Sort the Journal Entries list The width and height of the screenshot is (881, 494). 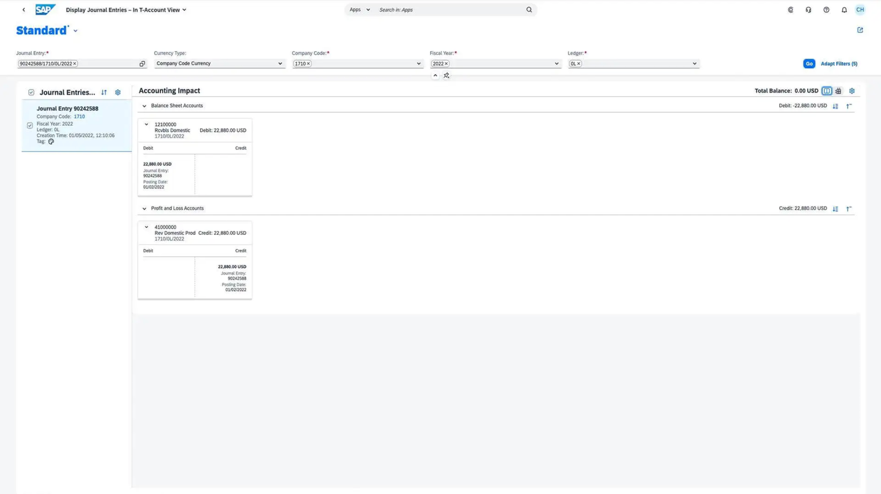(x=104, y=92)
